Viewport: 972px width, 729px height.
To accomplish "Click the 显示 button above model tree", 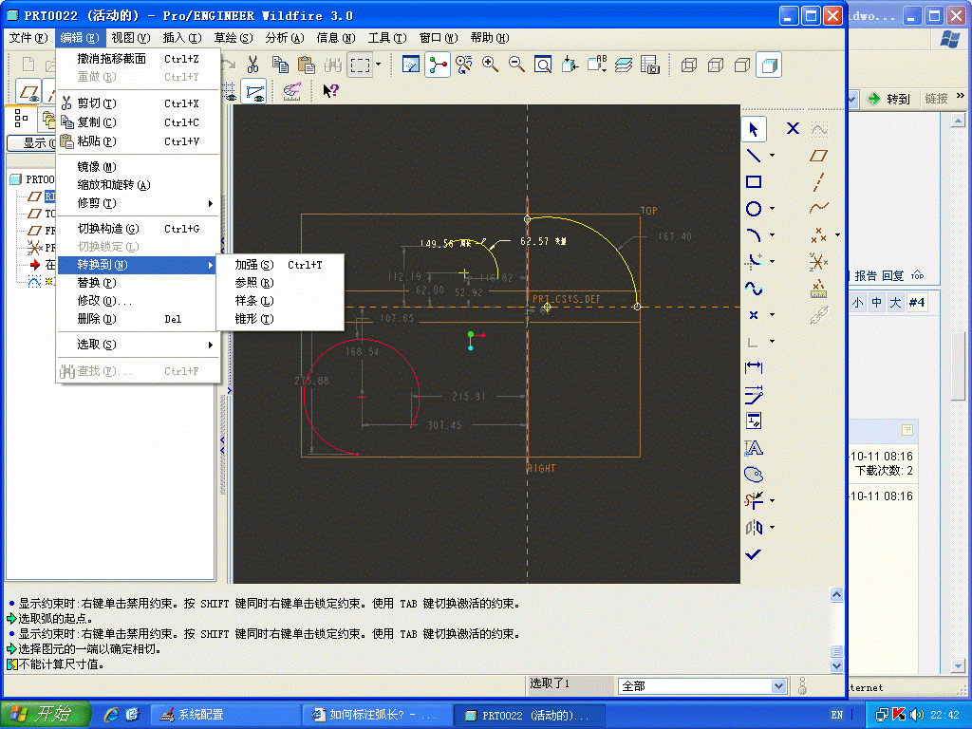I will coord(32,143).
